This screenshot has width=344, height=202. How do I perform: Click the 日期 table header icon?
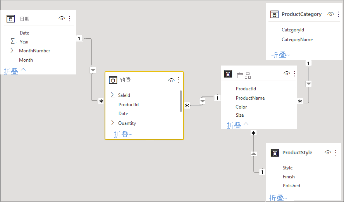click(11, 19)
